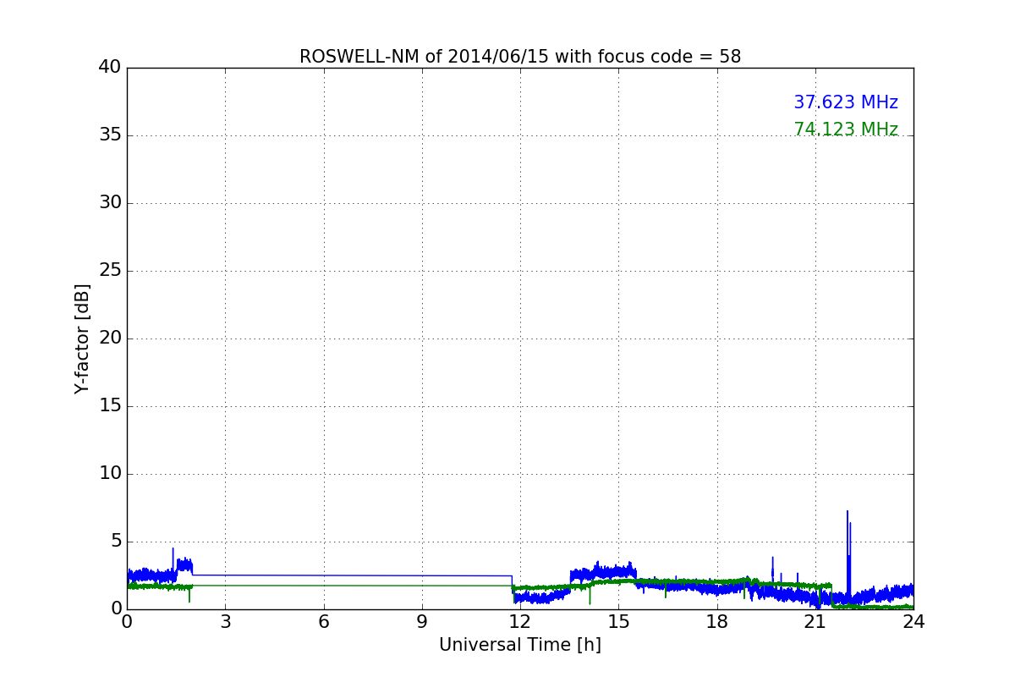Click y-axis tick label 35

tap(110, 135)
